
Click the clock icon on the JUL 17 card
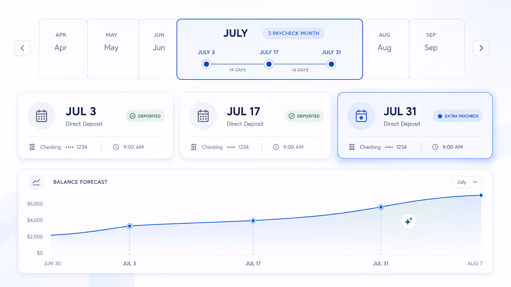[x=276, y=147]
